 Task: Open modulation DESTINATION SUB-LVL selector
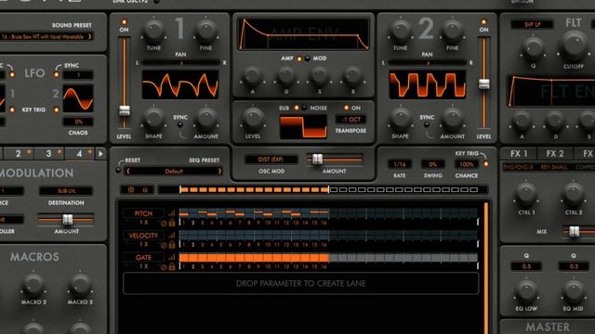click(x=66, y=191)
